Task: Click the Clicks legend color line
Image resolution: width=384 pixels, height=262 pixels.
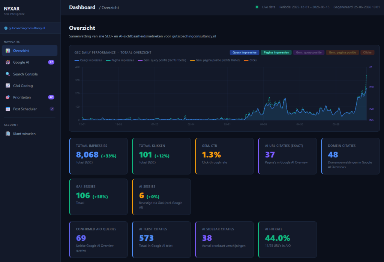Action: (246, 60)
